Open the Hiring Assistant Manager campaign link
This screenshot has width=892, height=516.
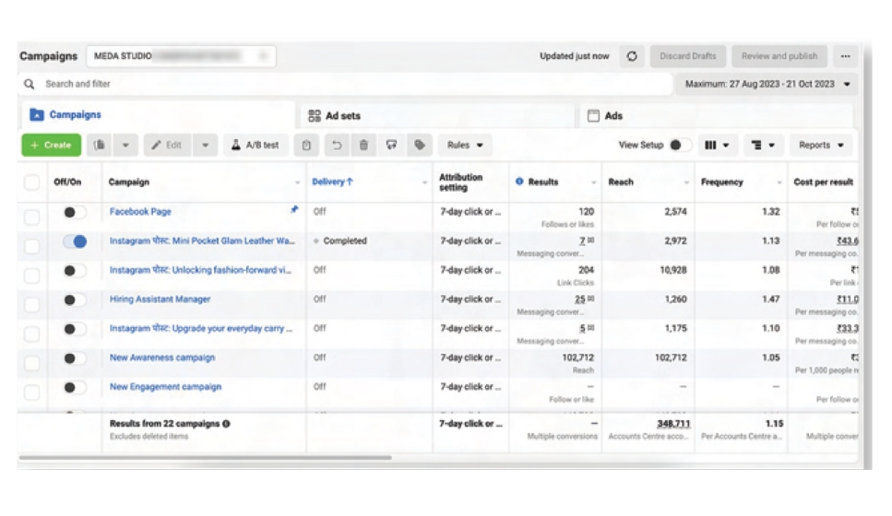click(160, 299)
